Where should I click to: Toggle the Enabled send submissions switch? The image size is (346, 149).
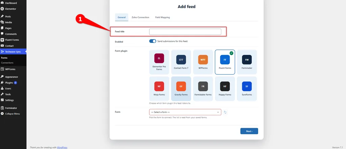[153, 41]
